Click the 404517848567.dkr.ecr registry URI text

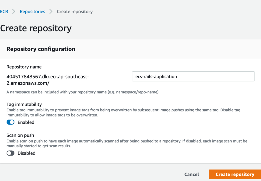48,80
